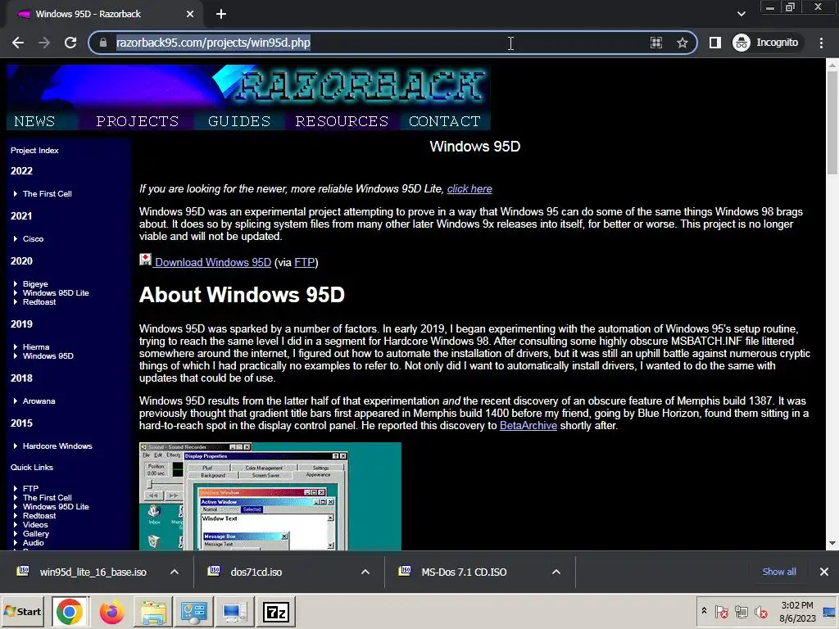This screenshot has height=629, width=839.
Task: Click the Incognito profile button
Action: (766, 43)
